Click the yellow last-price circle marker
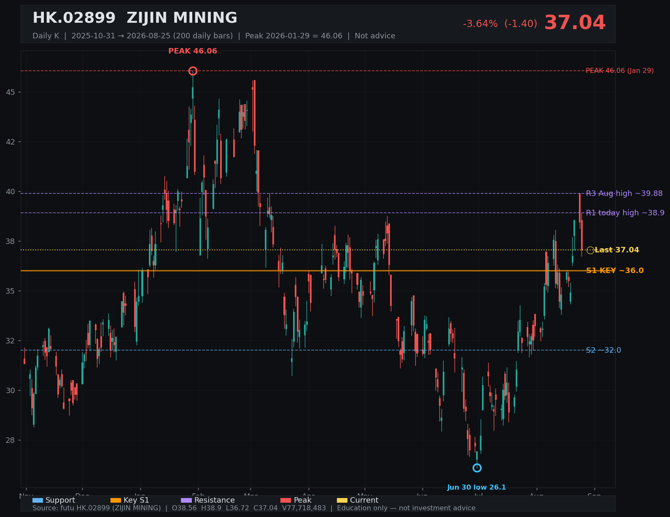Viewport: 670px width, 517px height. coord(590,250)
